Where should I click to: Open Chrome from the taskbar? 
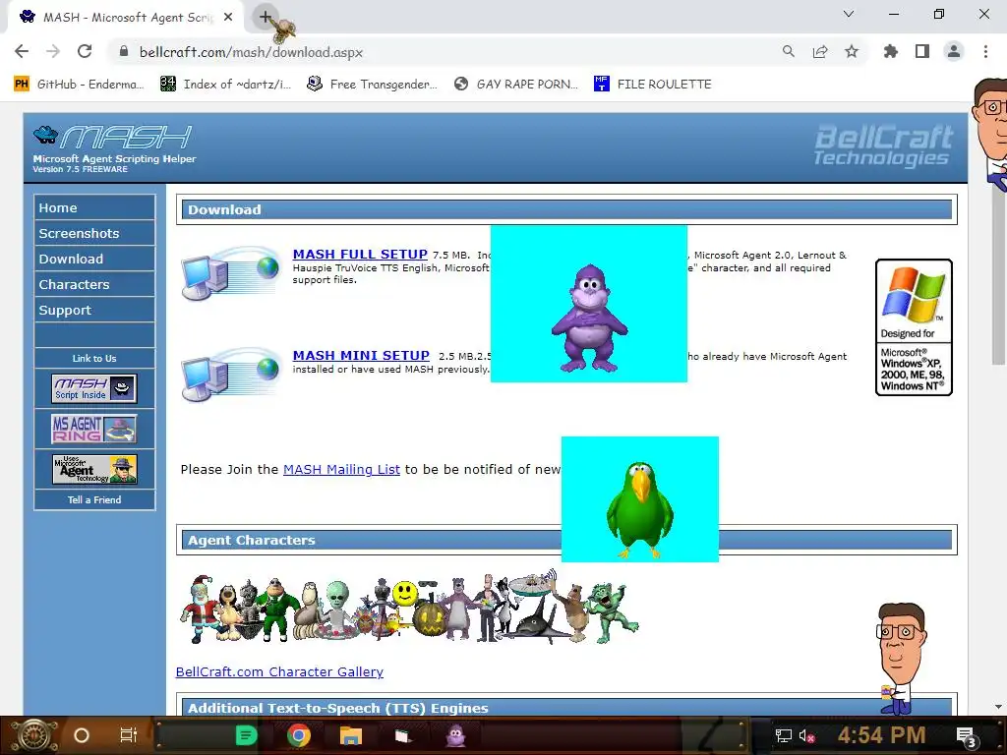click(299, 735)
